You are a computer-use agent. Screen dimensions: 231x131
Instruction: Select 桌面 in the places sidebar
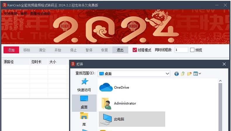click(84, 103)
